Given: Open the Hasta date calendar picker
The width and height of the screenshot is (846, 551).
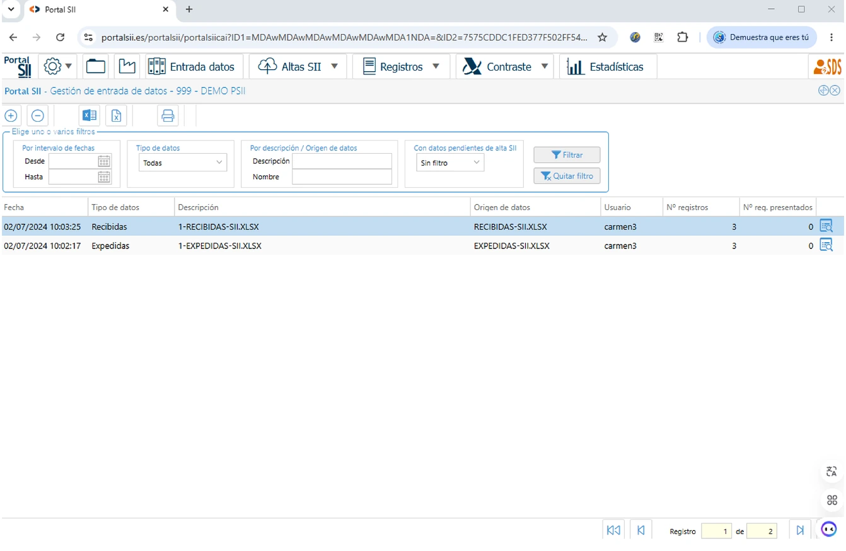Looking at the screenshot, I should [x=104, y=177].
